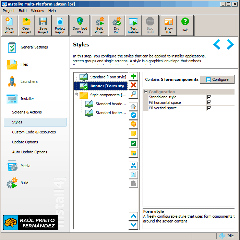Open the Project Report from the toolbar
This screenshot has width=240, height=240.
60,25
